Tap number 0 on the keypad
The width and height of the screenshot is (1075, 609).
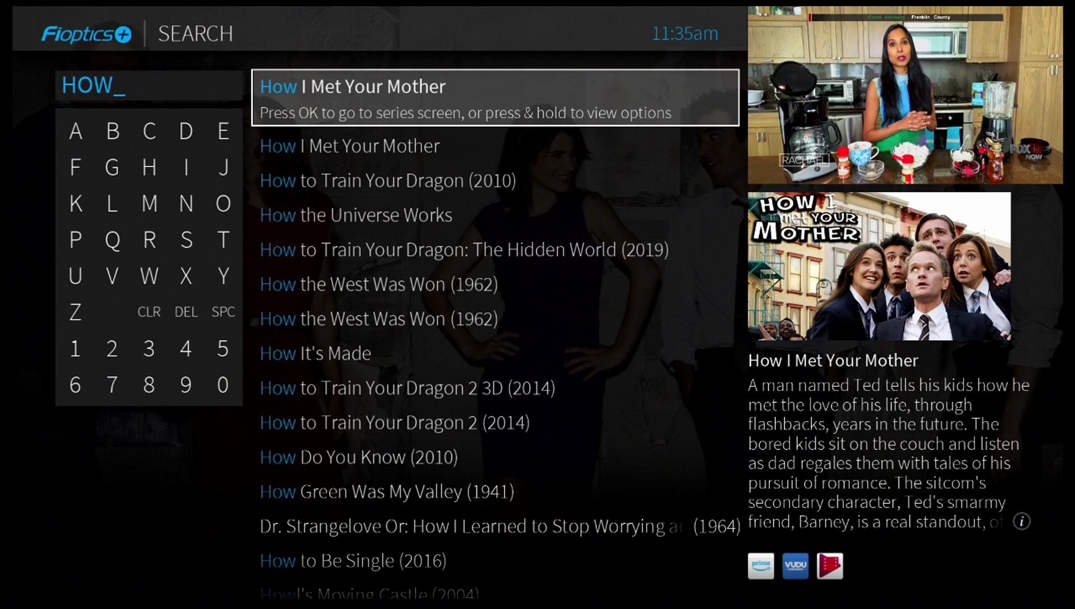point(223,385)
